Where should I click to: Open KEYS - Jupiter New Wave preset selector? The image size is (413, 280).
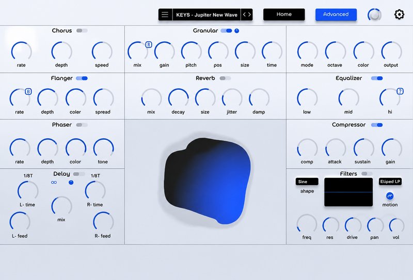tap(206, 15)
